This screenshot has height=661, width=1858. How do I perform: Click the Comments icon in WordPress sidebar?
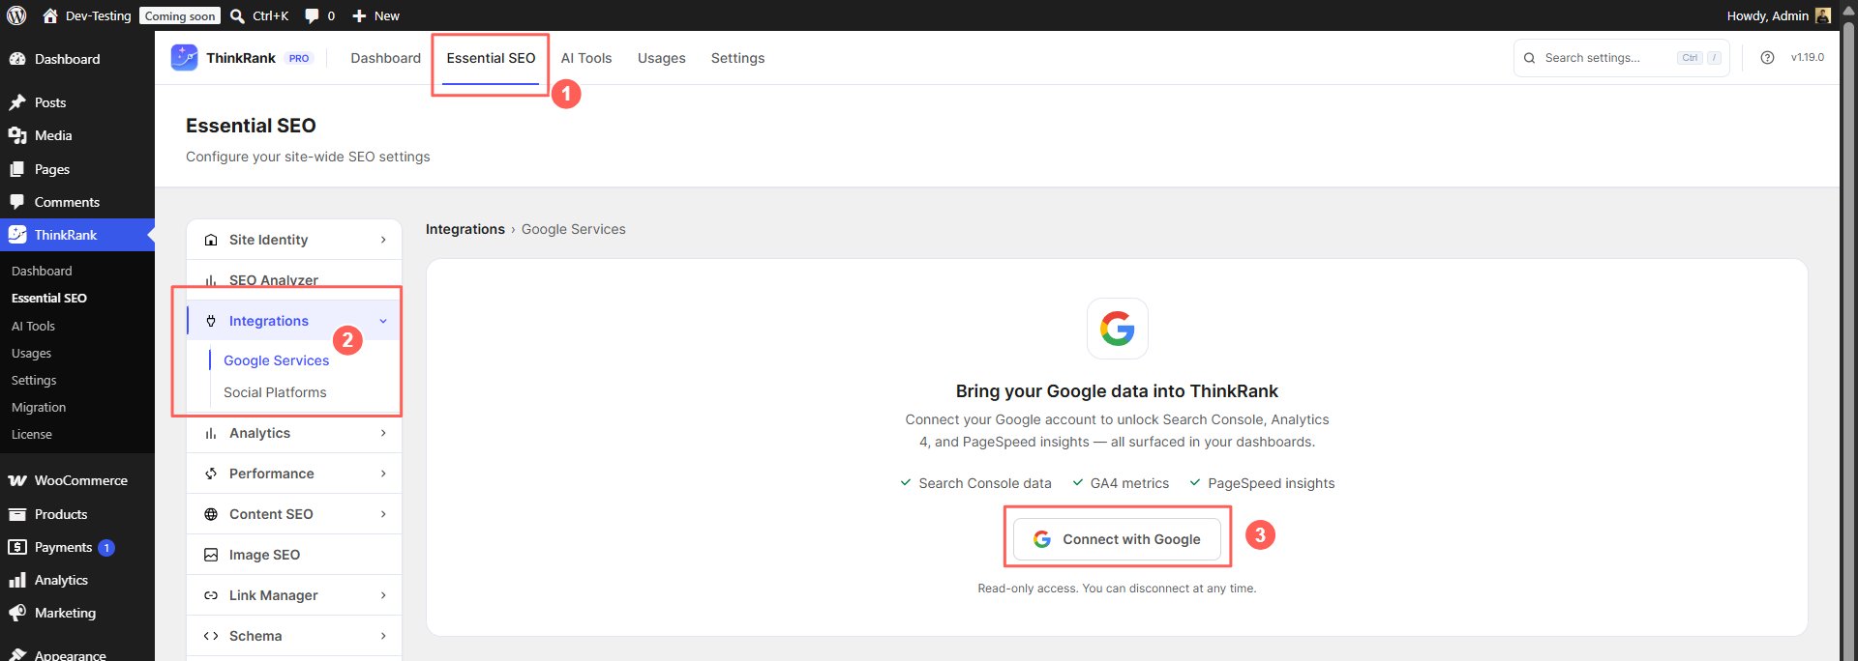click(17, 202)
